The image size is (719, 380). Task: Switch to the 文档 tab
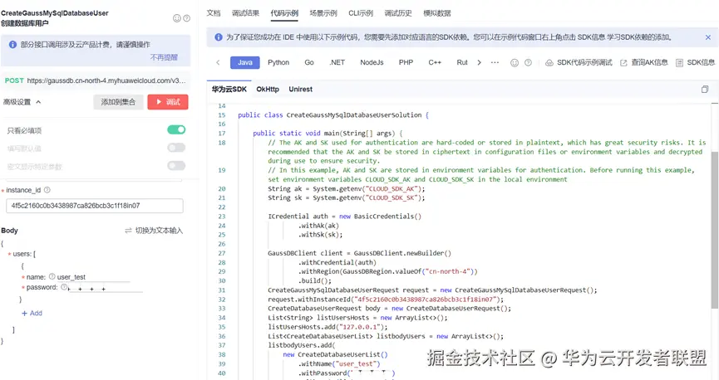[214, 13]
